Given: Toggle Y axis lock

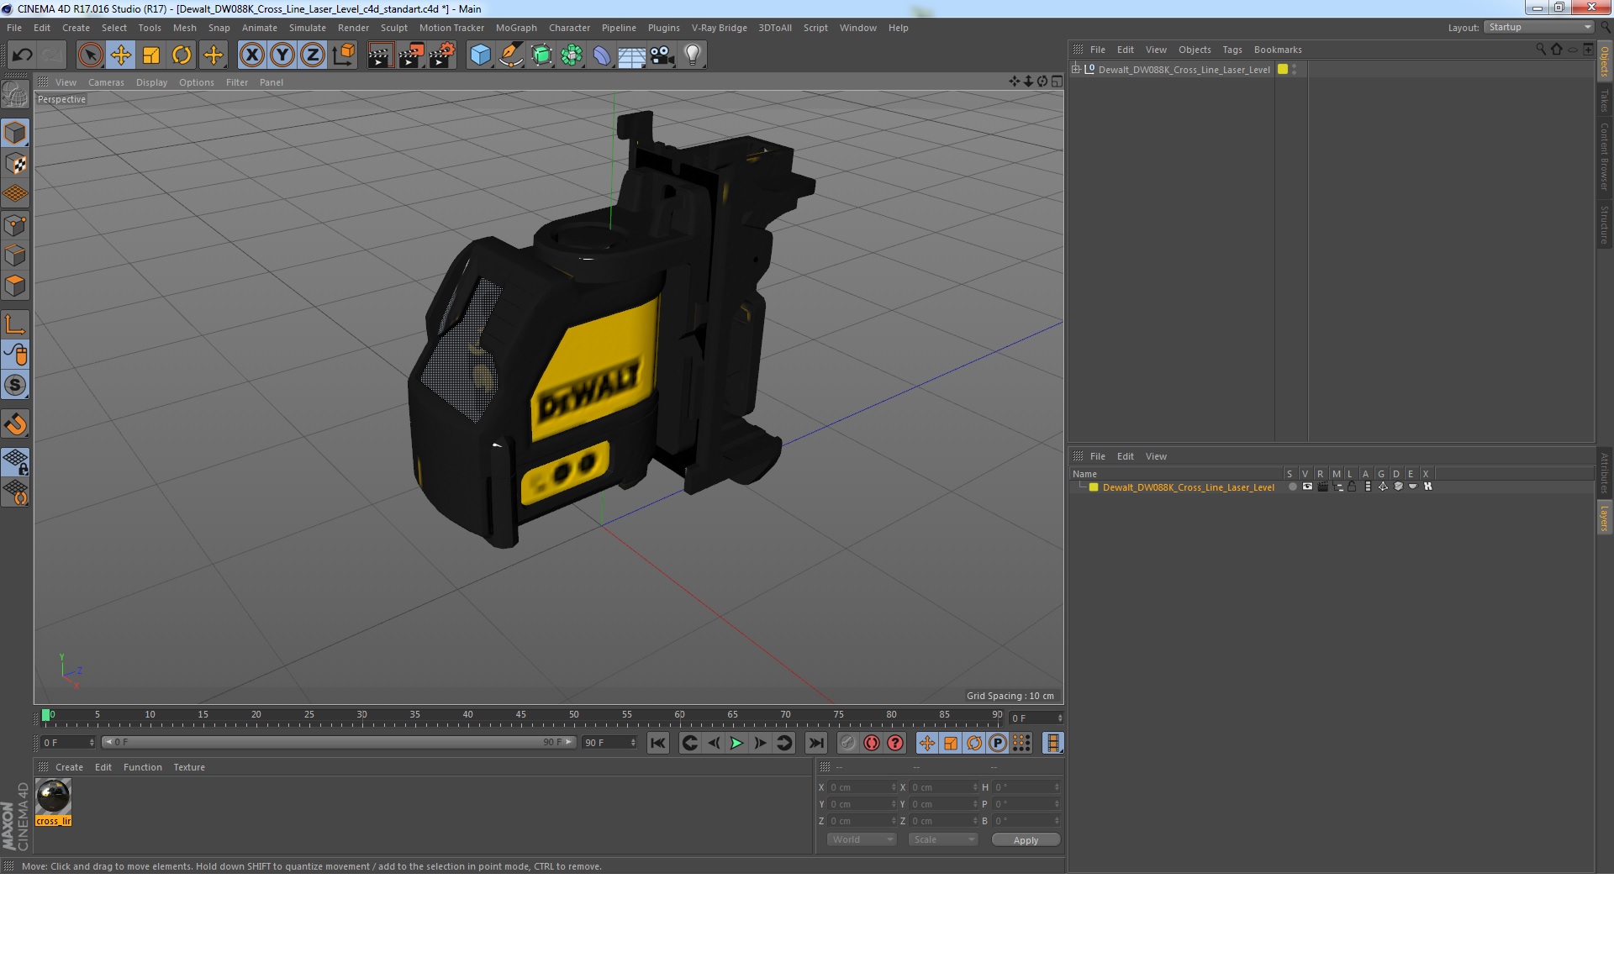Looking at the screenshot, I should tap(282, 55).
